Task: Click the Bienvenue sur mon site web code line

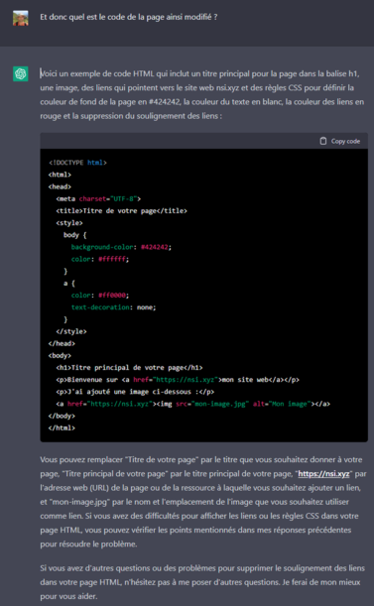Action: tap(178, 380)
